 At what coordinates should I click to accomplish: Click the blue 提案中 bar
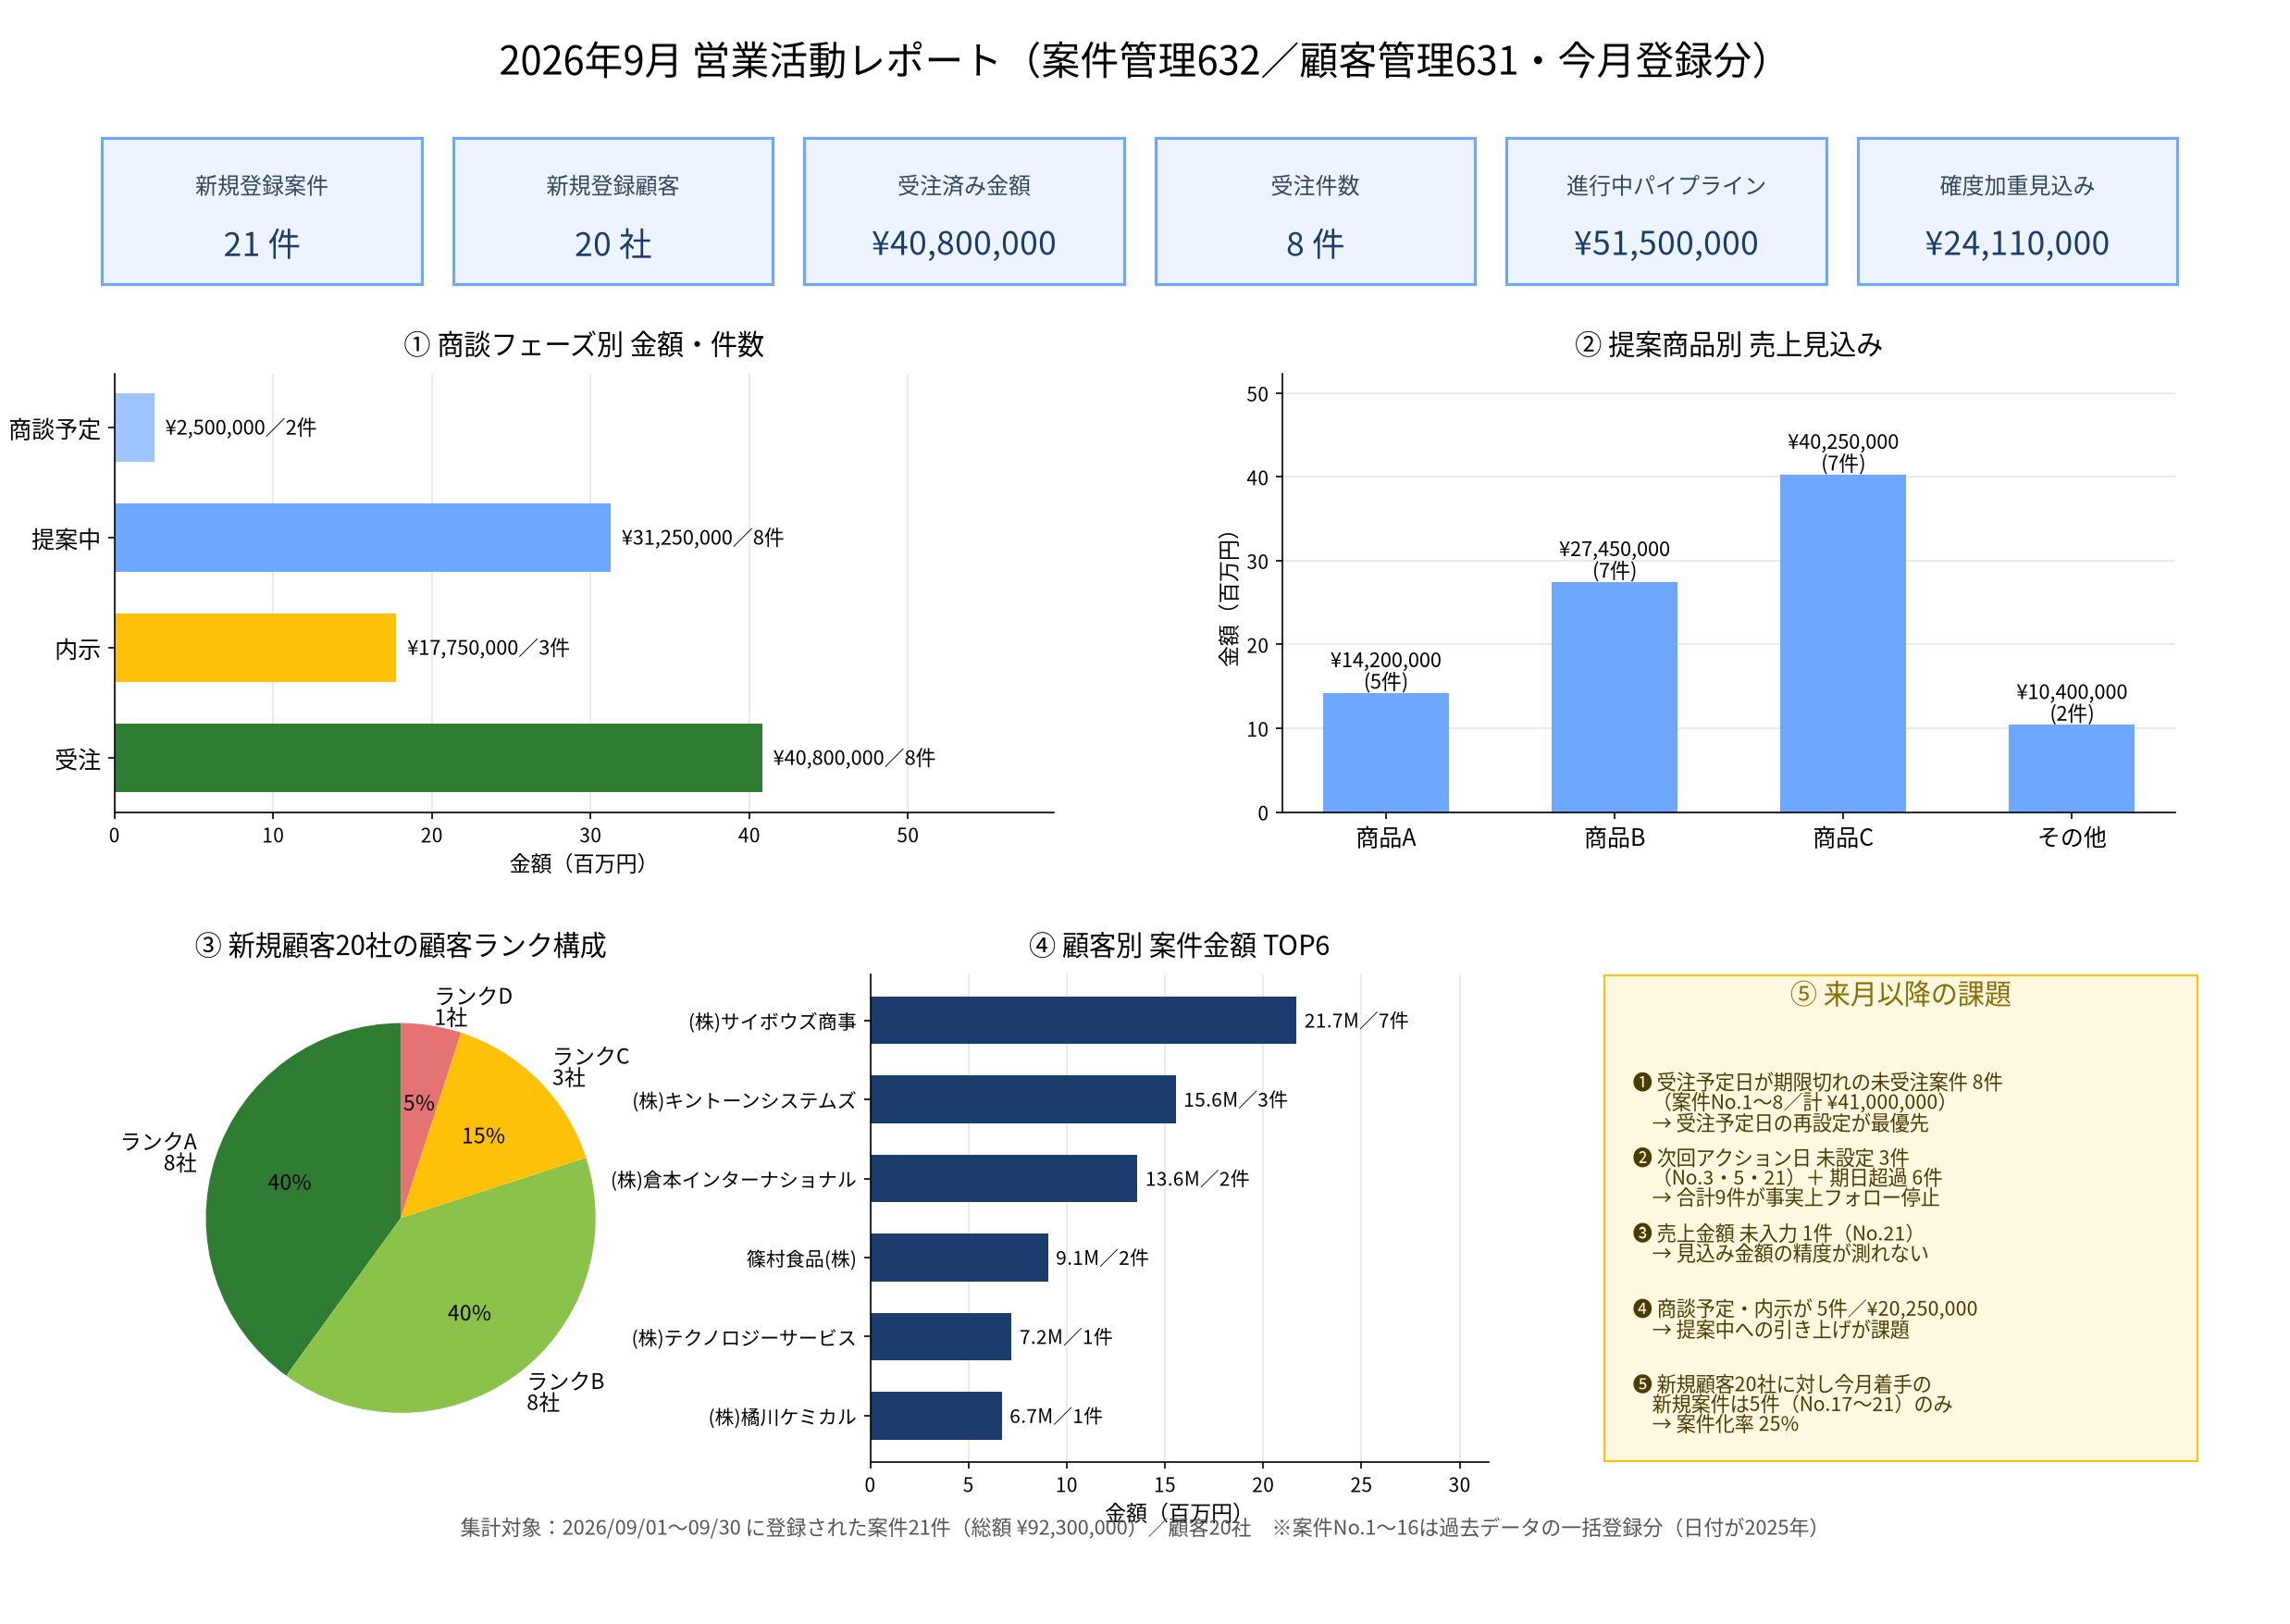tap(362, 538)
